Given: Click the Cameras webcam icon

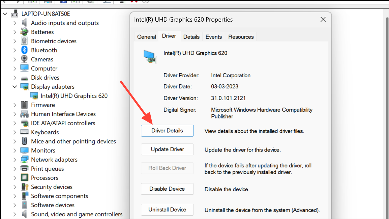Looking at the screenshot, I should point(24,59).
